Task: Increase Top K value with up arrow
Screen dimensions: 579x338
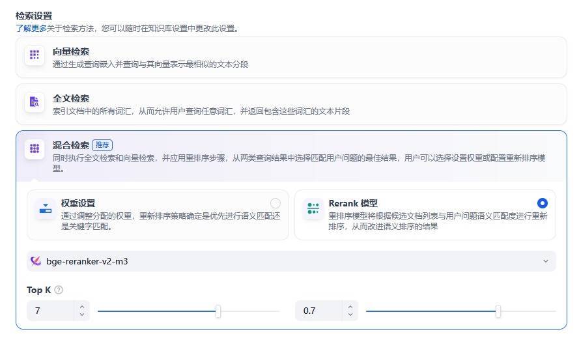Action: [82, 307]
